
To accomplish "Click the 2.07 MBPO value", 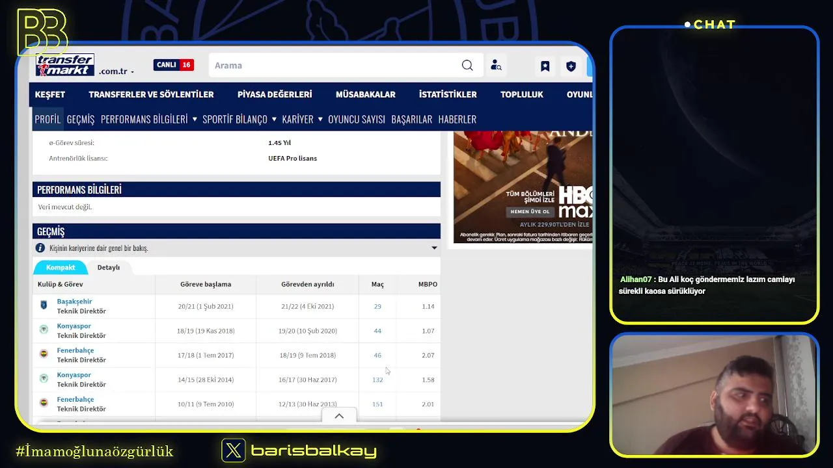I will pyautogui.click(x=428, y=355).
